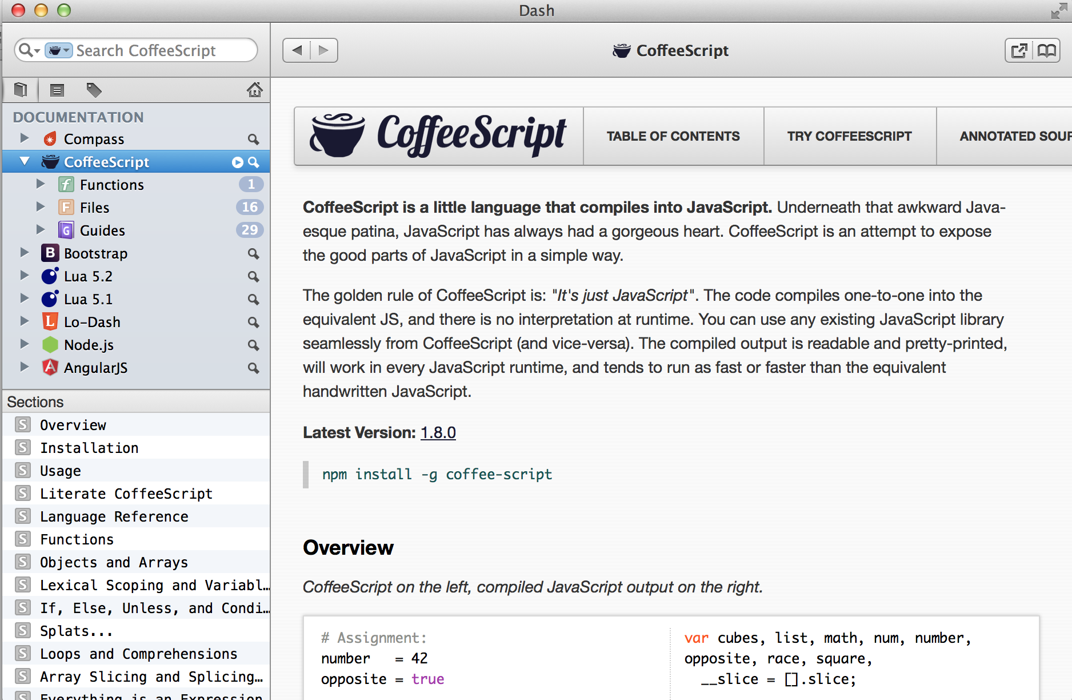
Task: Select the AngularJS shield icon
Action: point(50,367)
